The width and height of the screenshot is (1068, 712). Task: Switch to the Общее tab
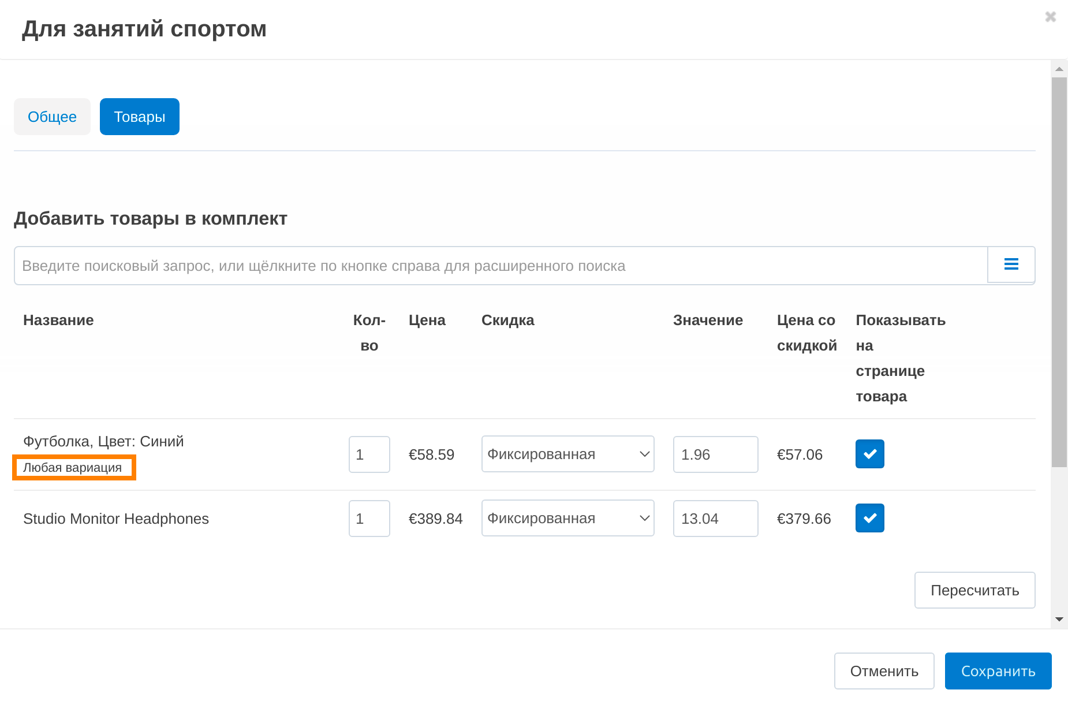pyautogui.click(x=52, y=117)
